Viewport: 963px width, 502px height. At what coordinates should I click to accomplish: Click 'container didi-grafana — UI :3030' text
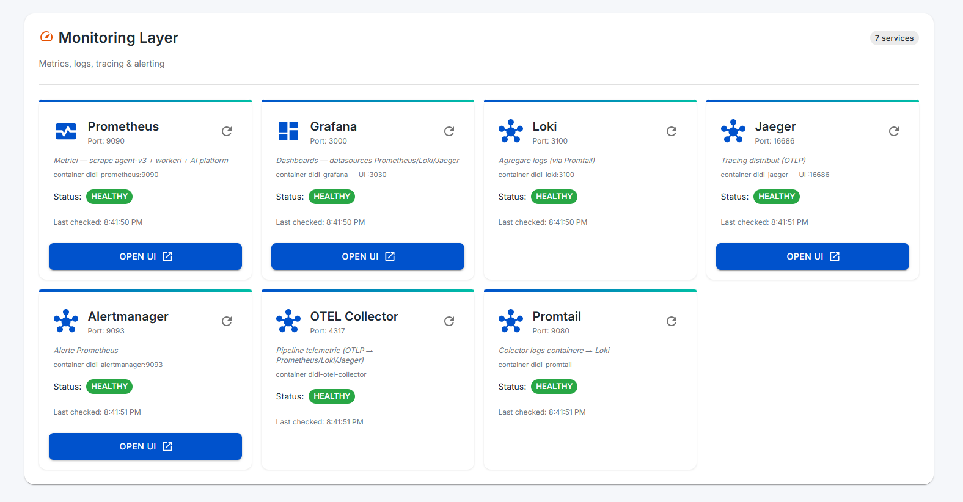tap(331, 175)
